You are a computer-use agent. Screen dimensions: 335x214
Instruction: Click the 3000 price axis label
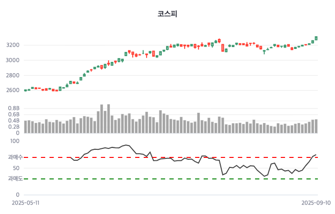tap(13, 60)
